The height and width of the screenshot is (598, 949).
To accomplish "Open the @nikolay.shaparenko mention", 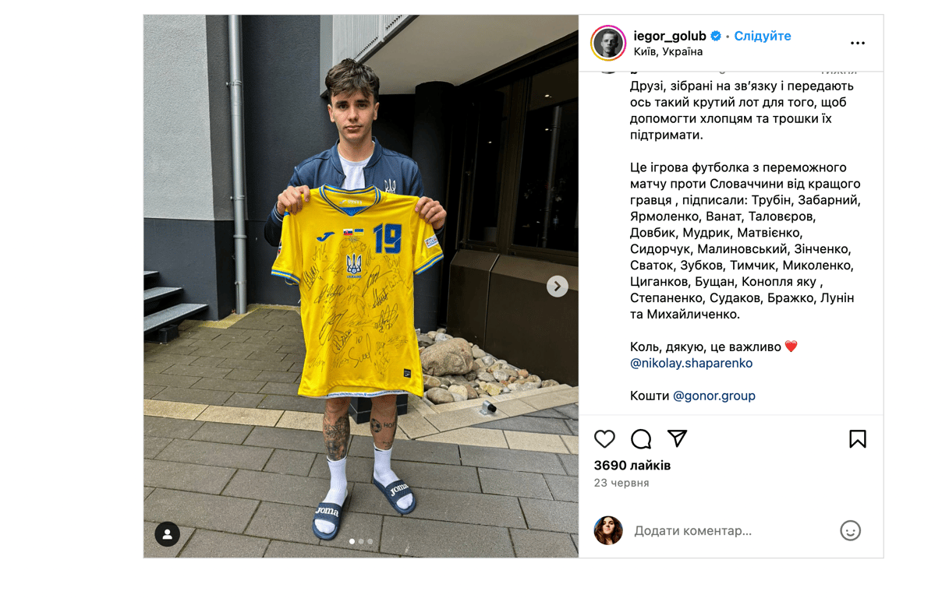I will point(691,363).
